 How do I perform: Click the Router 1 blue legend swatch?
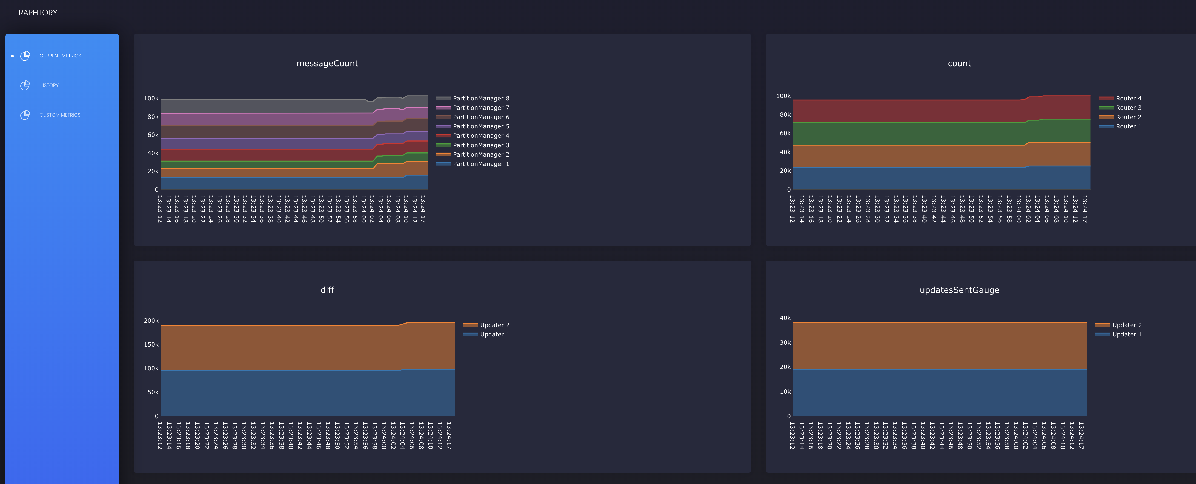(x=1106, y=126)
